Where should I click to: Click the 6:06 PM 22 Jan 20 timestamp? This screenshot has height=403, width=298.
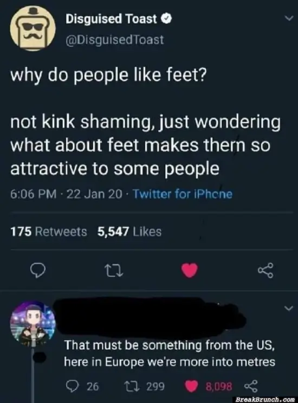(x=66, y=194)
